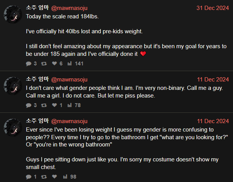
Task: Click profile avatar on the top tweet
Action: coord(12,14)
